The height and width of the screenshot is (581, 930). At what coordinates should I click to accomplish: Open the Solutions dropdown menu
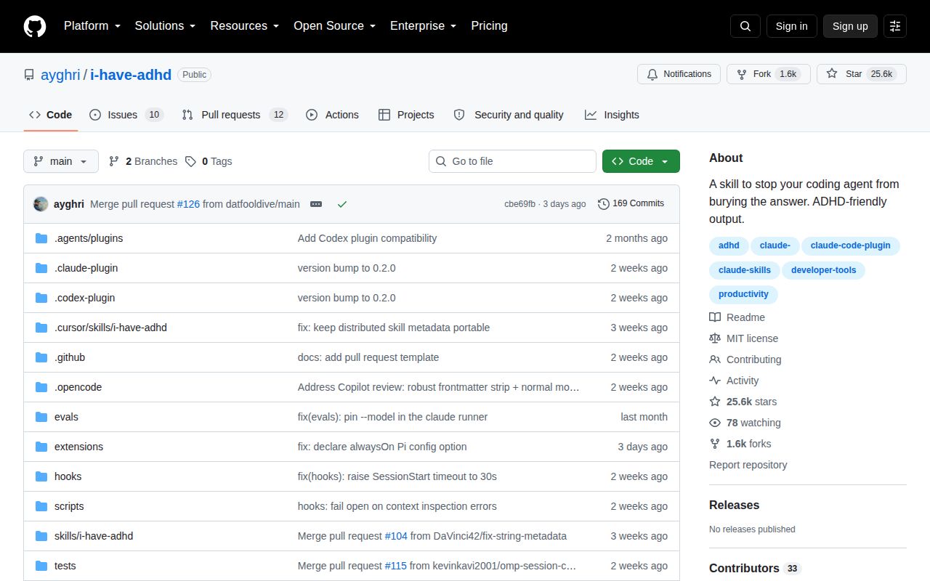165,26
